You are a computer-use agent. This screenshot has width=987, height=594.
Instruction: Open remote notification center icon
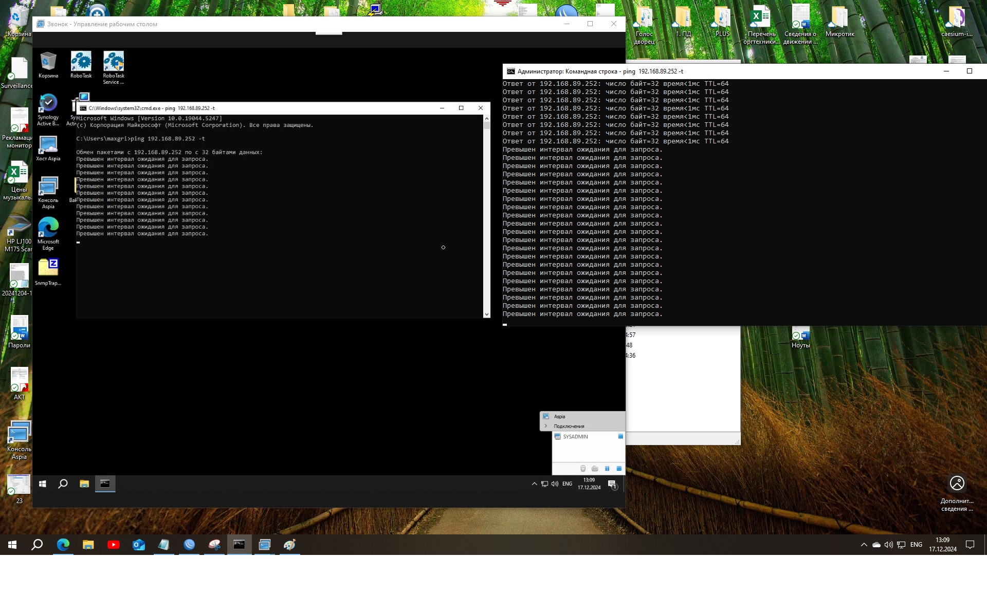[x=612, y=484]
